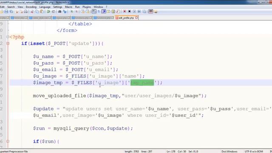Click the green Undo arrow icon

point(48,11)
